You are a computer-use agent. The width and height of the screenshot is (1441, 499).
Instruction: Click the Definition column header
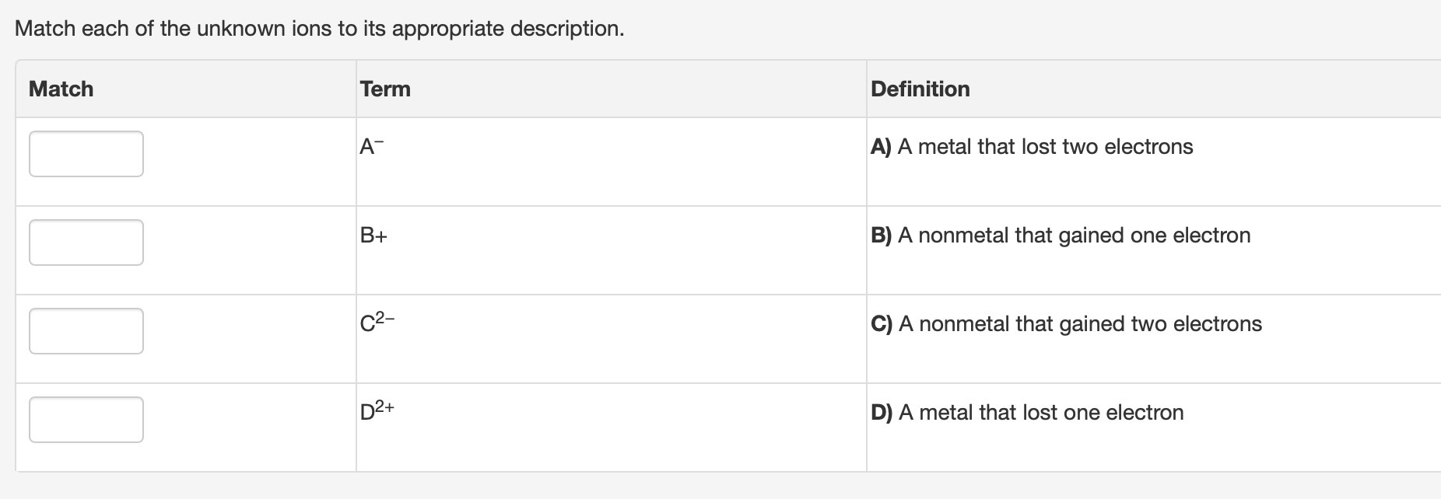pyautogui.click(x=920, y=89)
